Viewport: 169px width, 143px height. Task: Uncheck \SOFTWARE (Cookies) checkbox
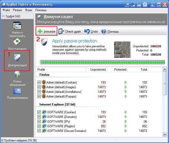pyautogui.click(x=39, y=112)
